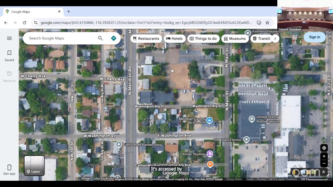Click the show your location target icon

point(324,148)
